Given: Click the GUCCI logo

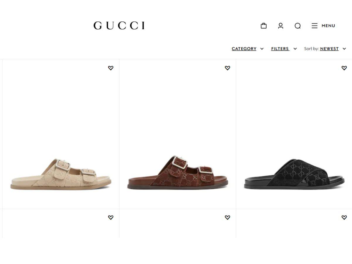Looking at the screenshot, I should [x=119, y=26].
